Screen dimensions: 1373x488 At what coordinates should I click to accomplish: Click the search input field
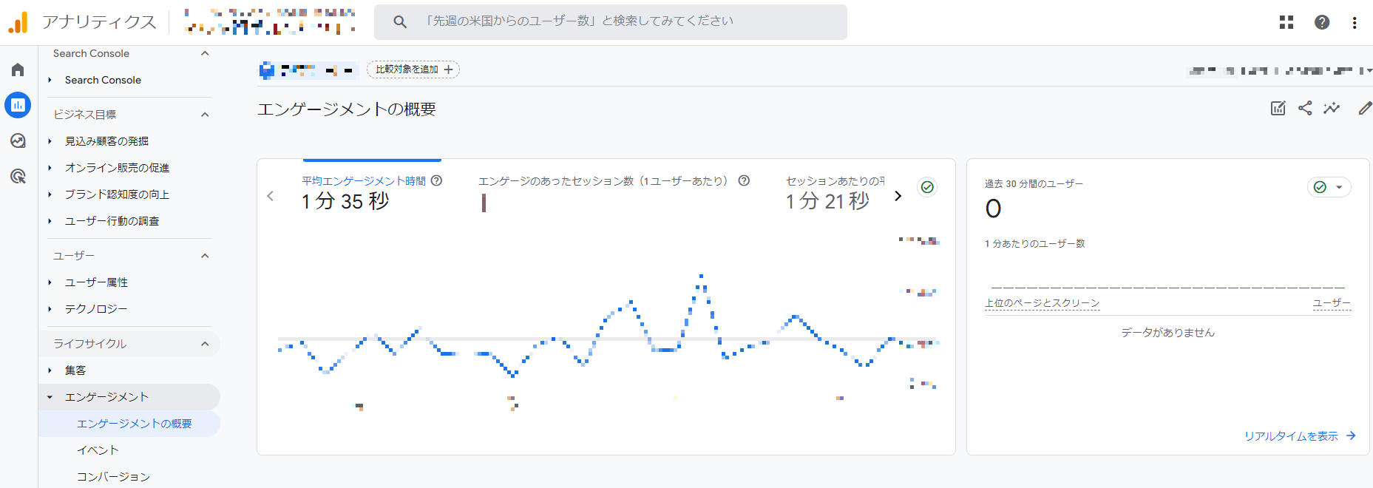(611, 21)
